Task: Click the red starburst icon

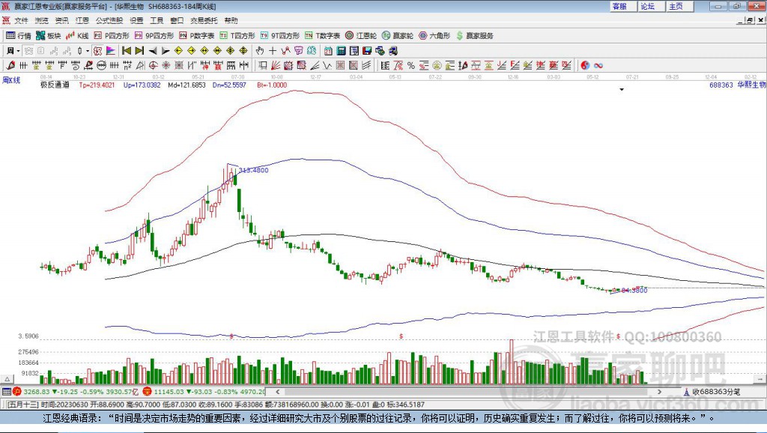Action: pos(166,66)
